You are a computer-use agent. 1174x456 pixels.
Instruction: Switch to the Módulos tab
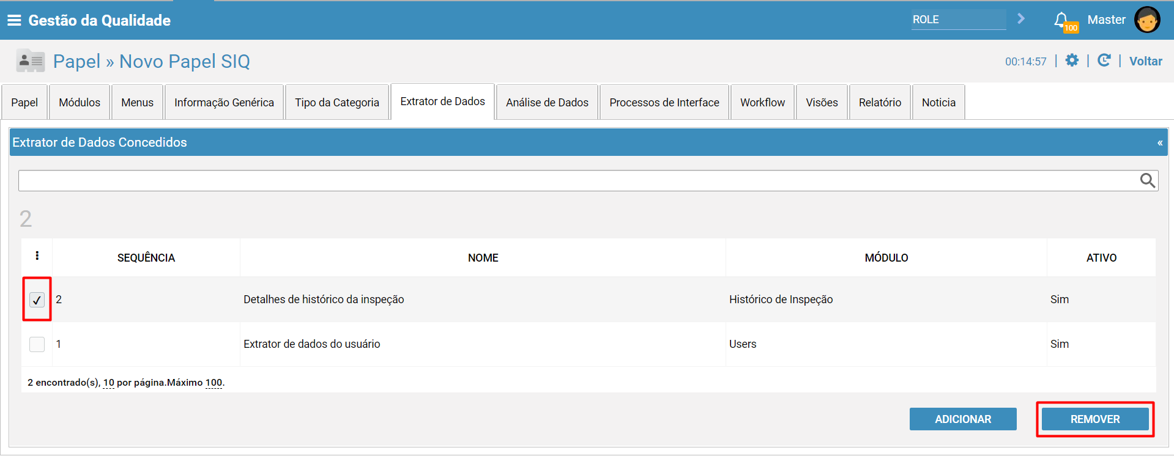point(80,102)
